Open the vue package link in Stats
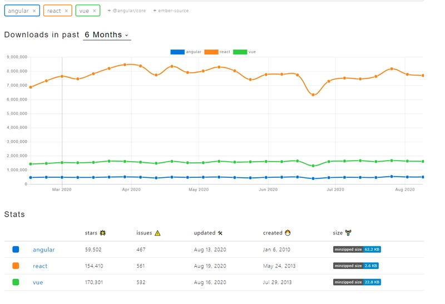 tap(38, 282)
